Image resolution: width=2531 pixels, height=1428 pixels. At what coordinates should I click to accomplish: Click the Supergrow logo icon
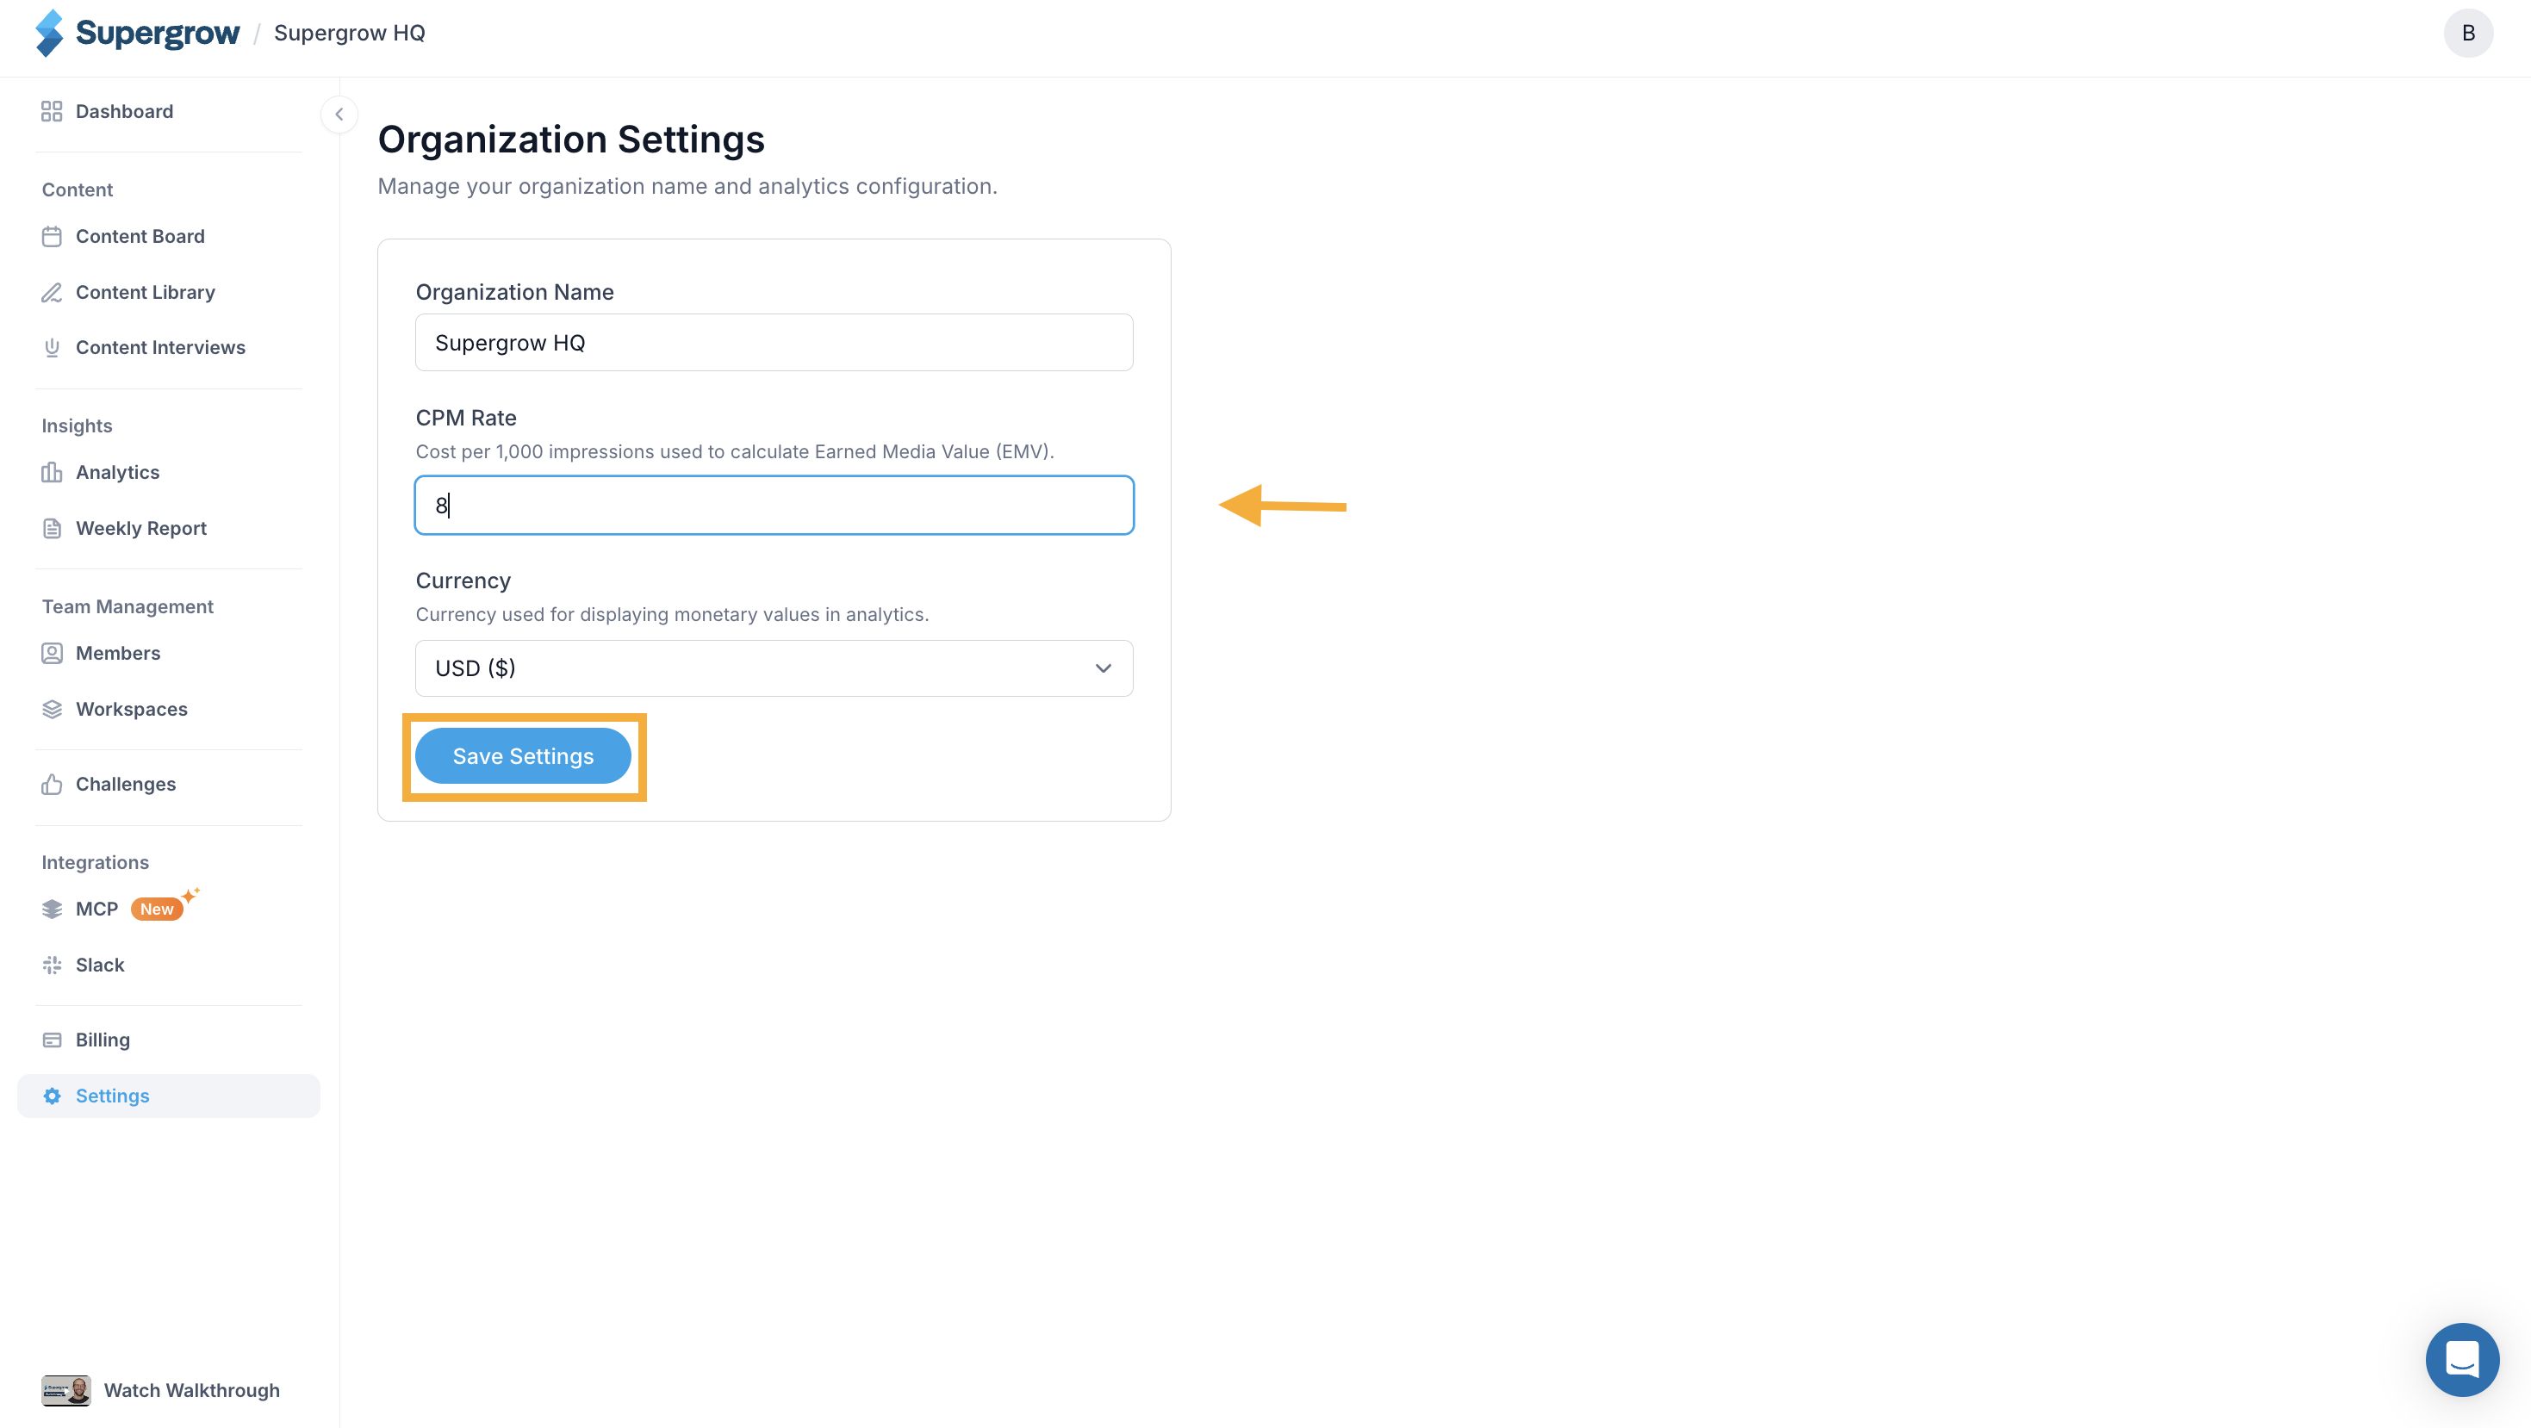tap(49, 34)
